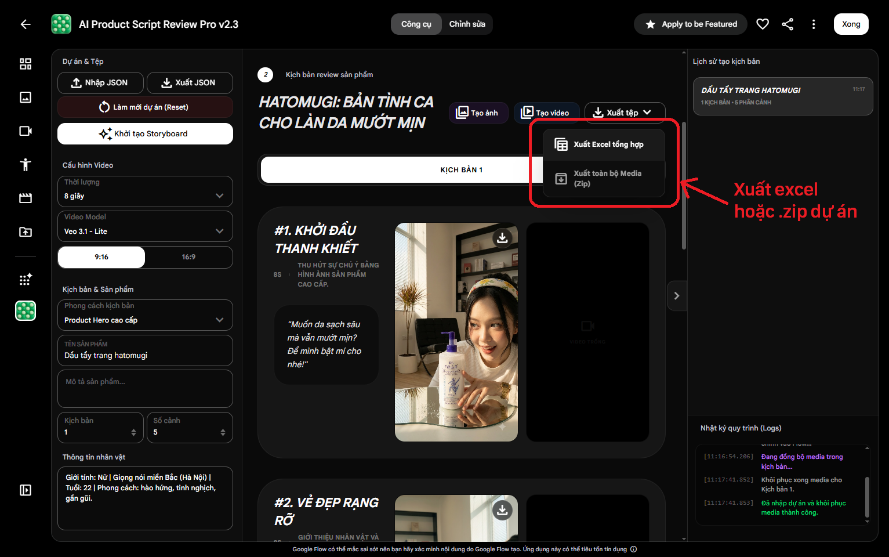
Task: Click the HATOMUGI script title heading
Action: point(346,113)
